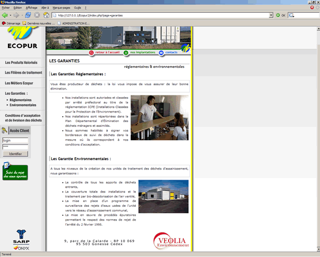
Task: Click the retour à l'accueil link text
Action: click(107, 52)
